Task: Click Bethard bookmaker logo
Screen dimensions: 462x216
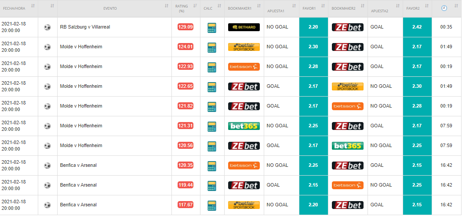Action: [x=244, y=27]
